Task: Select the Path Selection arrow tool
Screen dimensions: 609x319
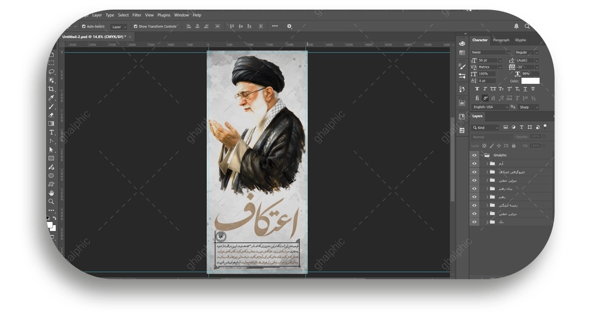Action: (x=51, y=150)
